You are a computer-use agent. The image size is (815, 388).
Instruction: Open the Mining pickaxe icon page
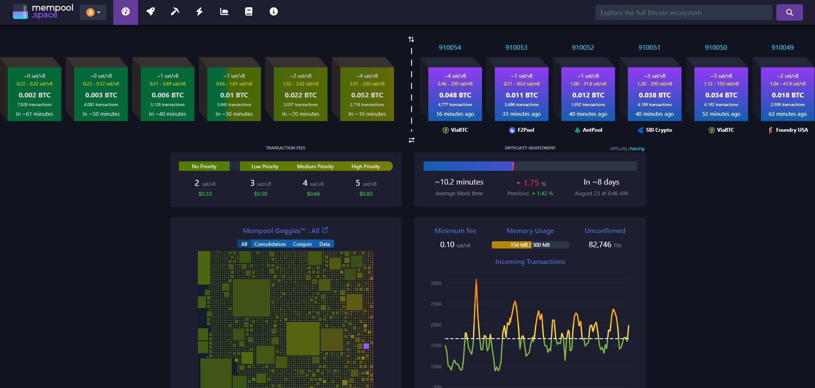(x=175, y=12)
